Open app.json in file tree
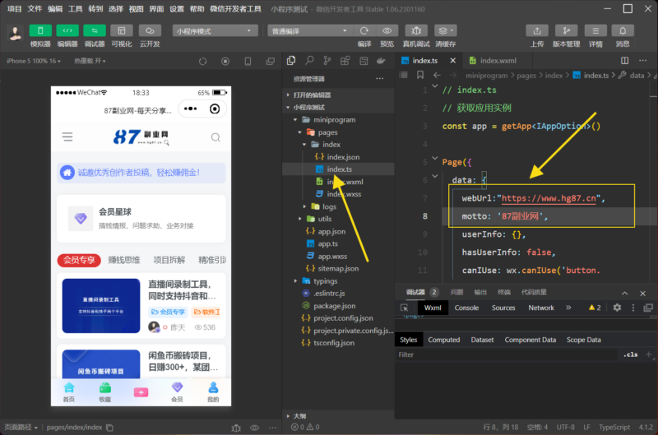Image resolution: width=658 pixels, height=435 pixels. [x=331, y=231]
